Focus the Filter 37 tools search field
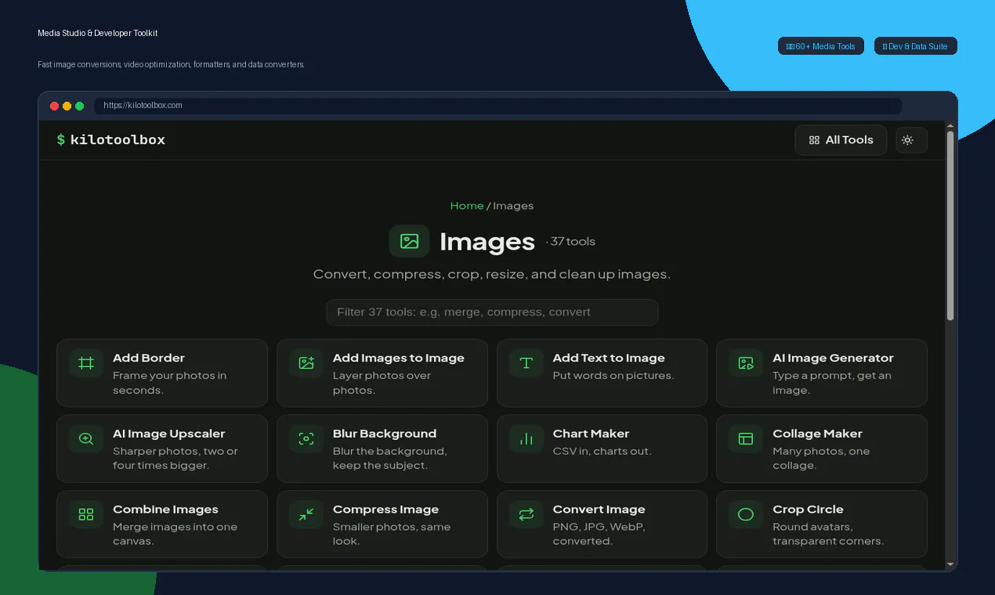The height and width of the screenshot is (595, 995). 492,312
